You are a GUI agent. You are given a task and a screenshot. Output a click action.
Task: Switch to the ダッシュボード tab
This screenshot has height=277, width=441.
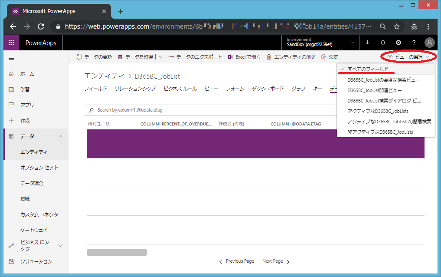[268, 89]
